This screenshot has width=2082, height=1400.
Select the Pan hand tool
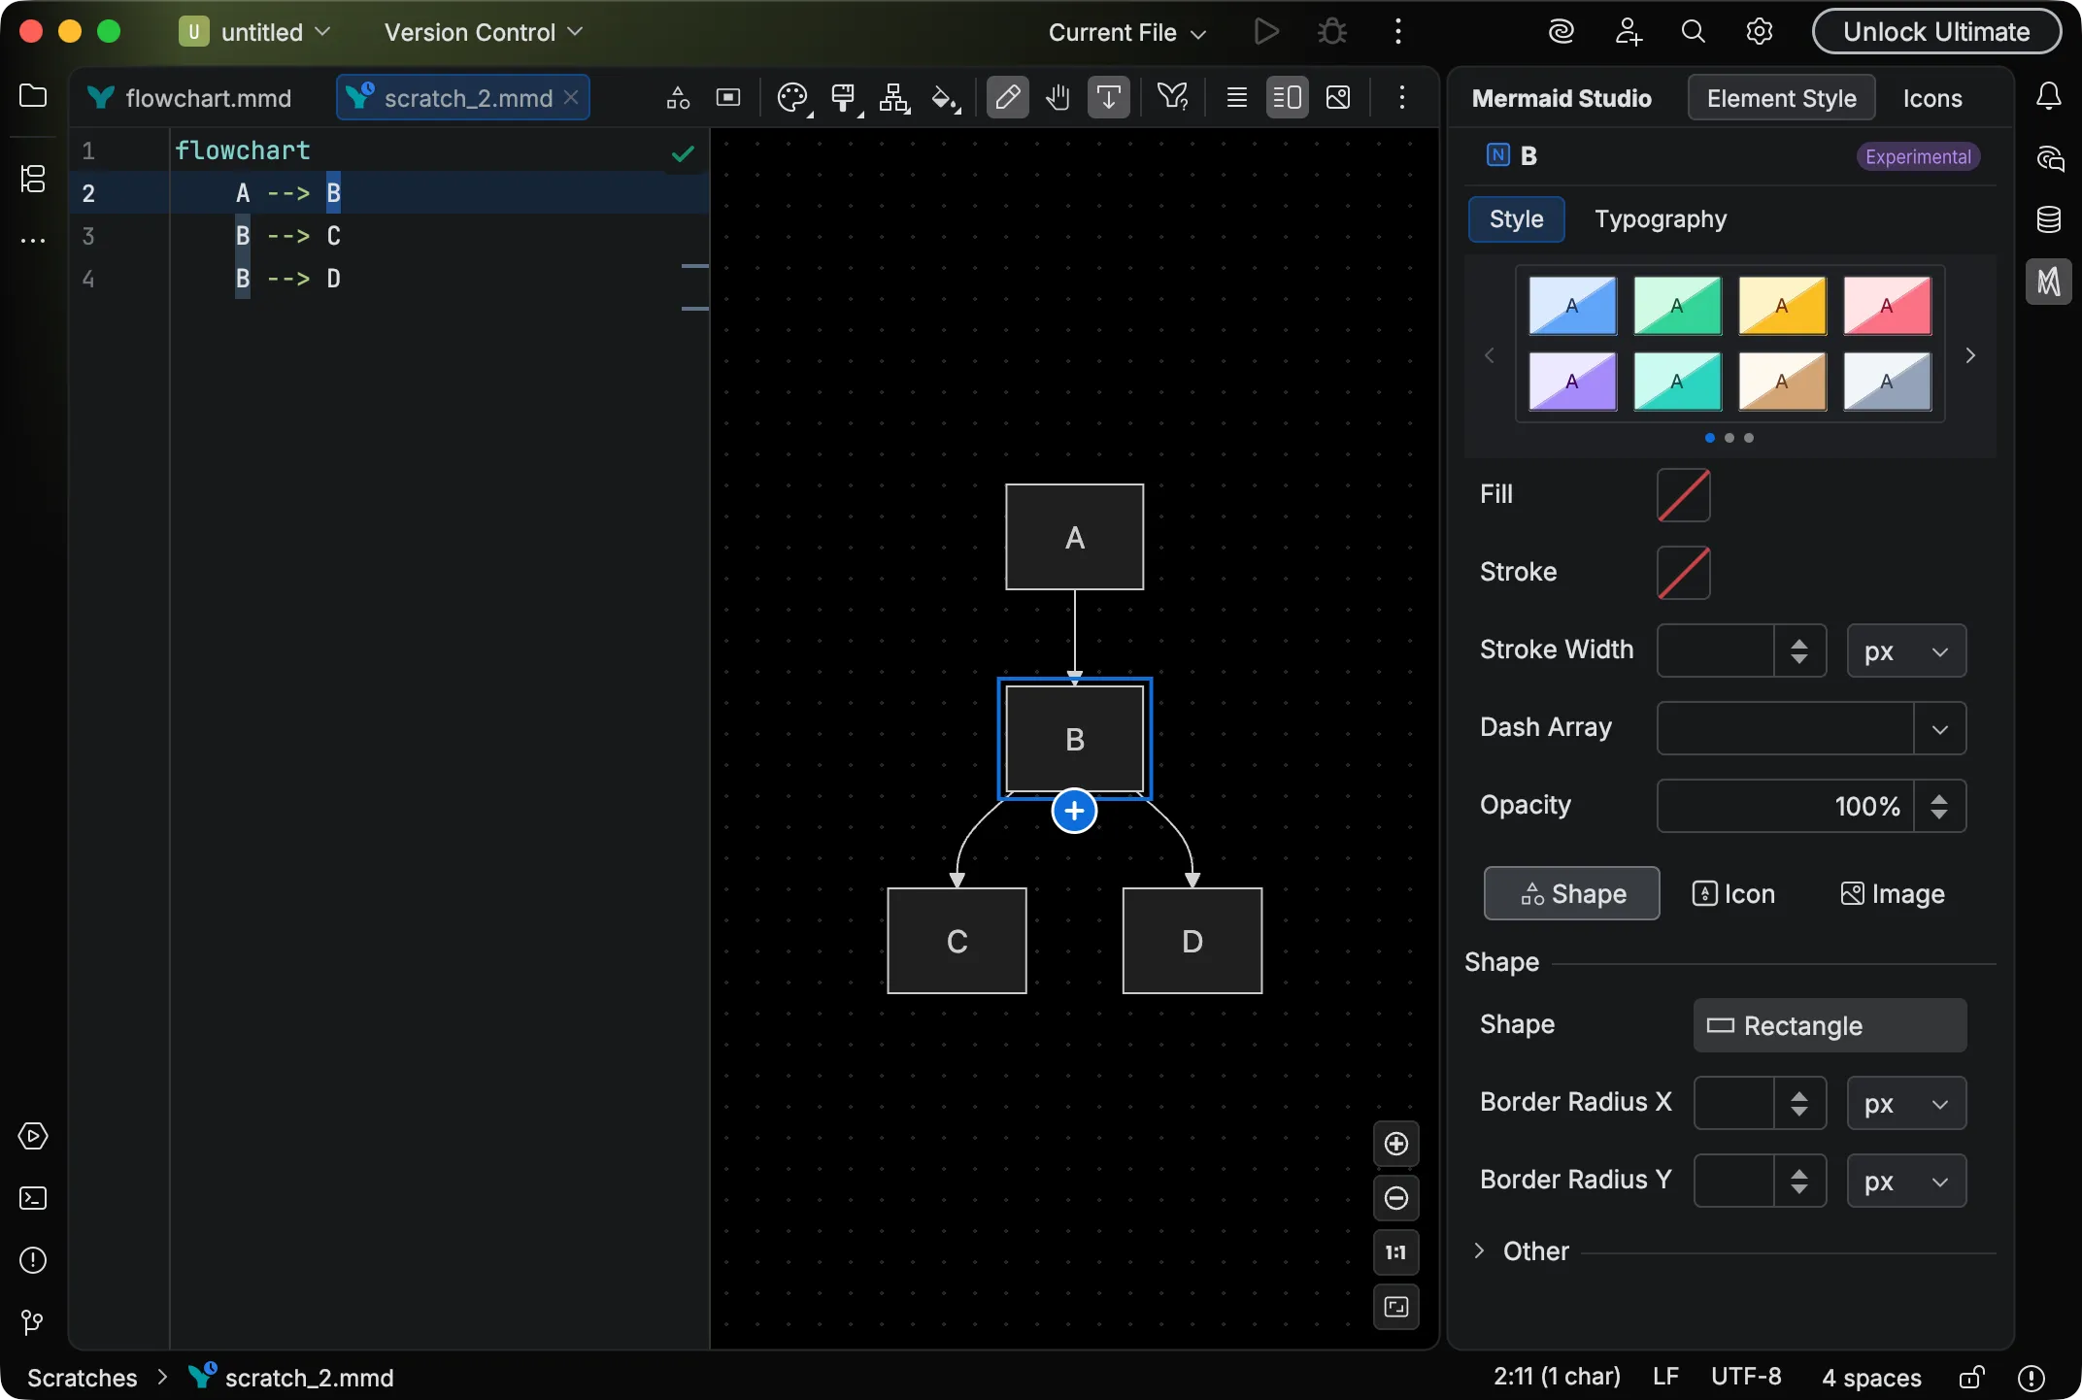1058,97
